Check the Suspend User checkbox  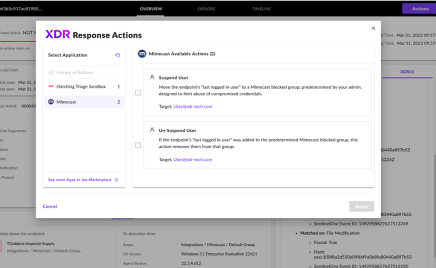138,92
